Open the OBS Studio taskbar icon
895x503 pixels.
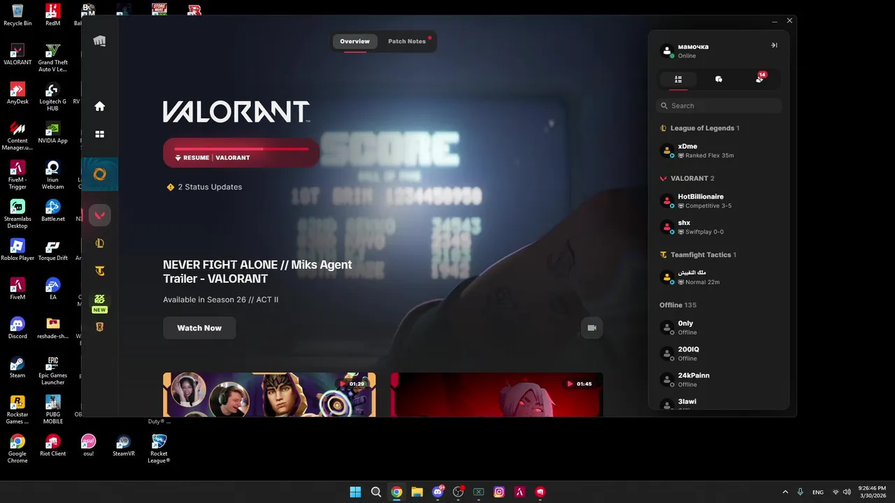(x=458, y=492)
